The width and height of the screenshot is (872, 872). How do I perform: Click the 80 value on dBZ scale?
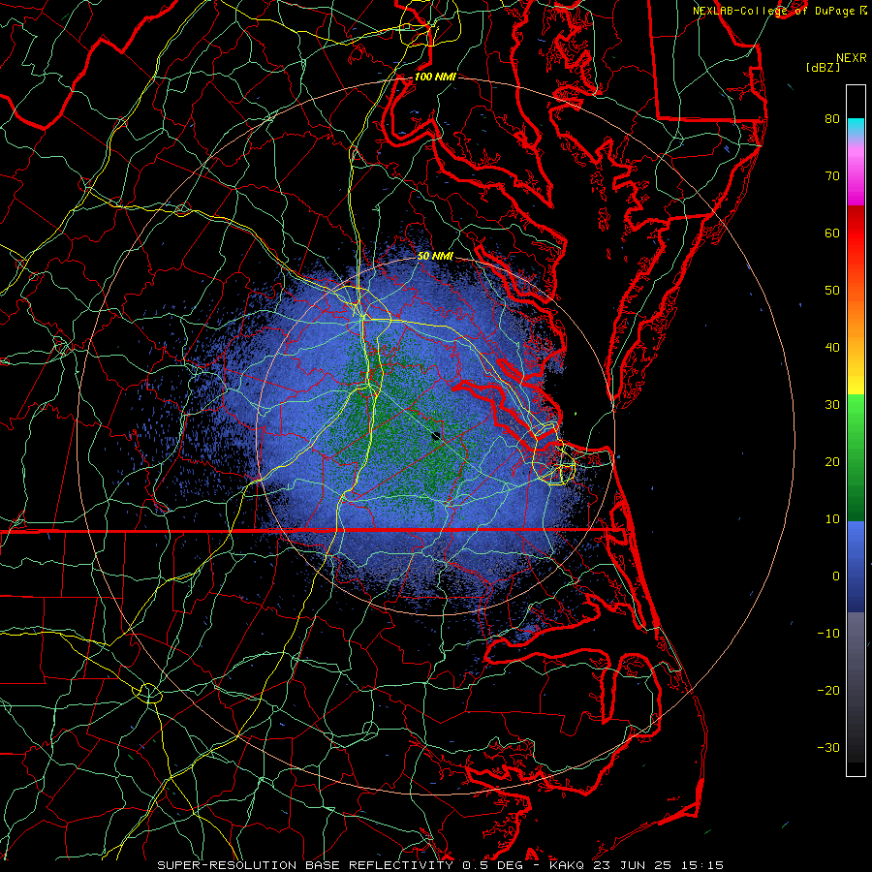(x=832, y=118)
